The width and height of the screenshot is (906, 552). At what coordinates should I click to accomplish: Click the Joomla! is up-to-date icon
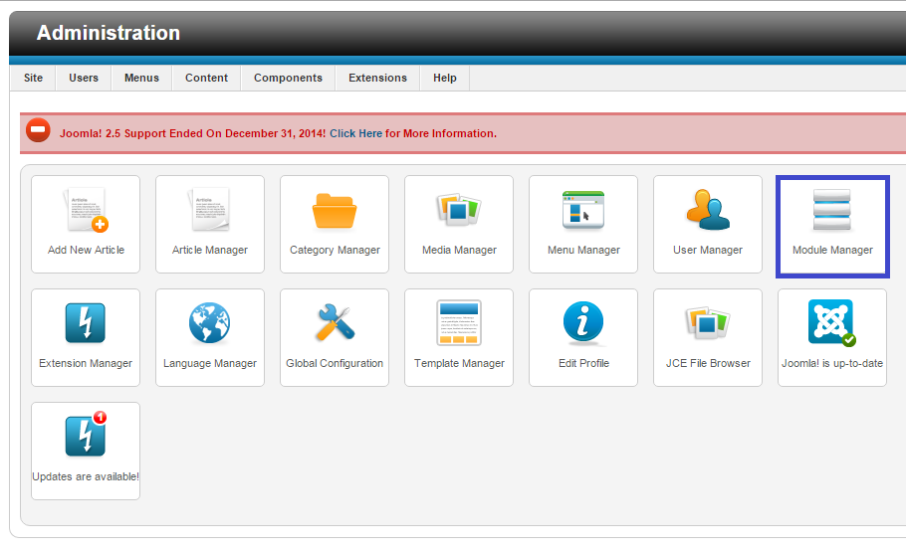point(832,322)
